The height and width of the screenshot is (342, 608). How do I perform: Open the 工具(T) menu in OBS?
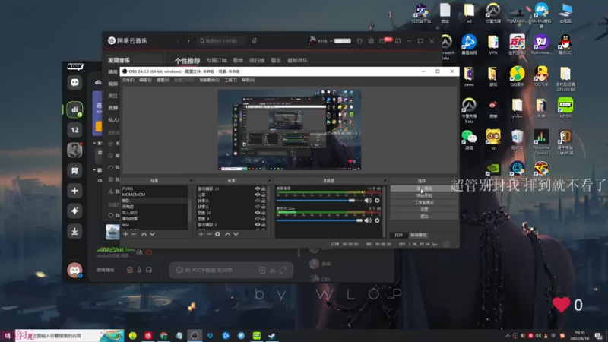pyautogui.click(x=231, y=80)
